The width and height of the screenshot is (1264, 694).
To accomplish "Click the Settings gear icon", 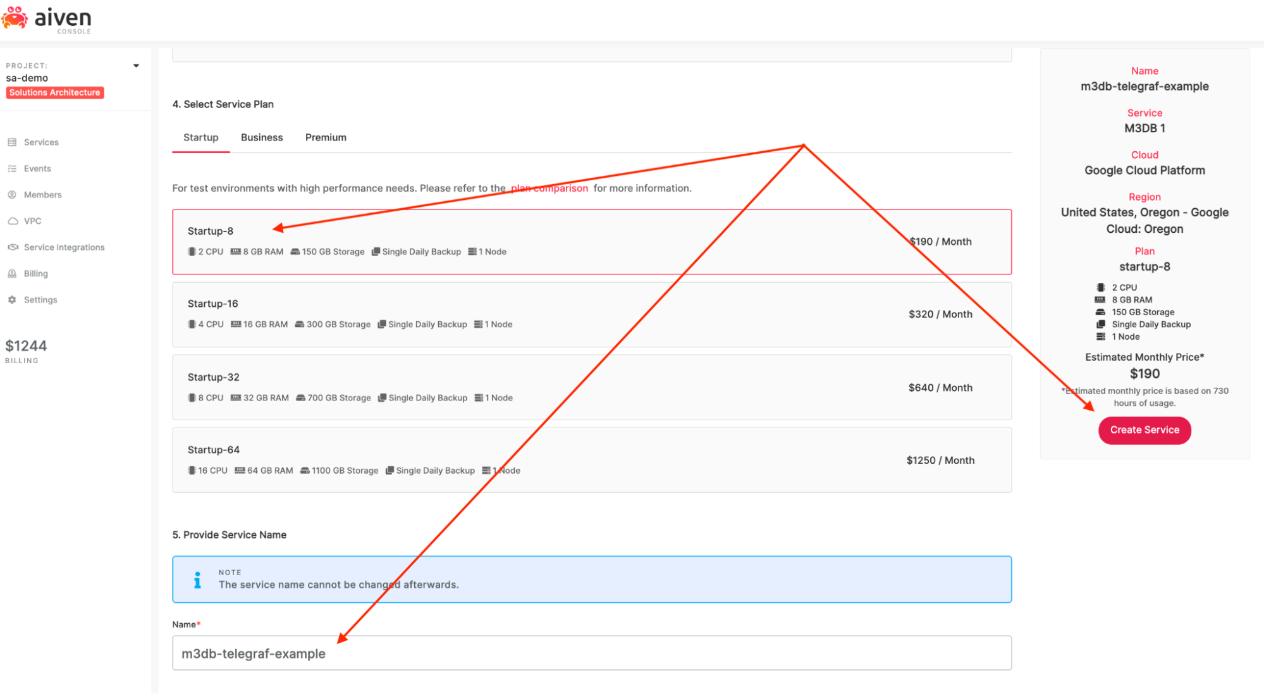I will 12,300.
